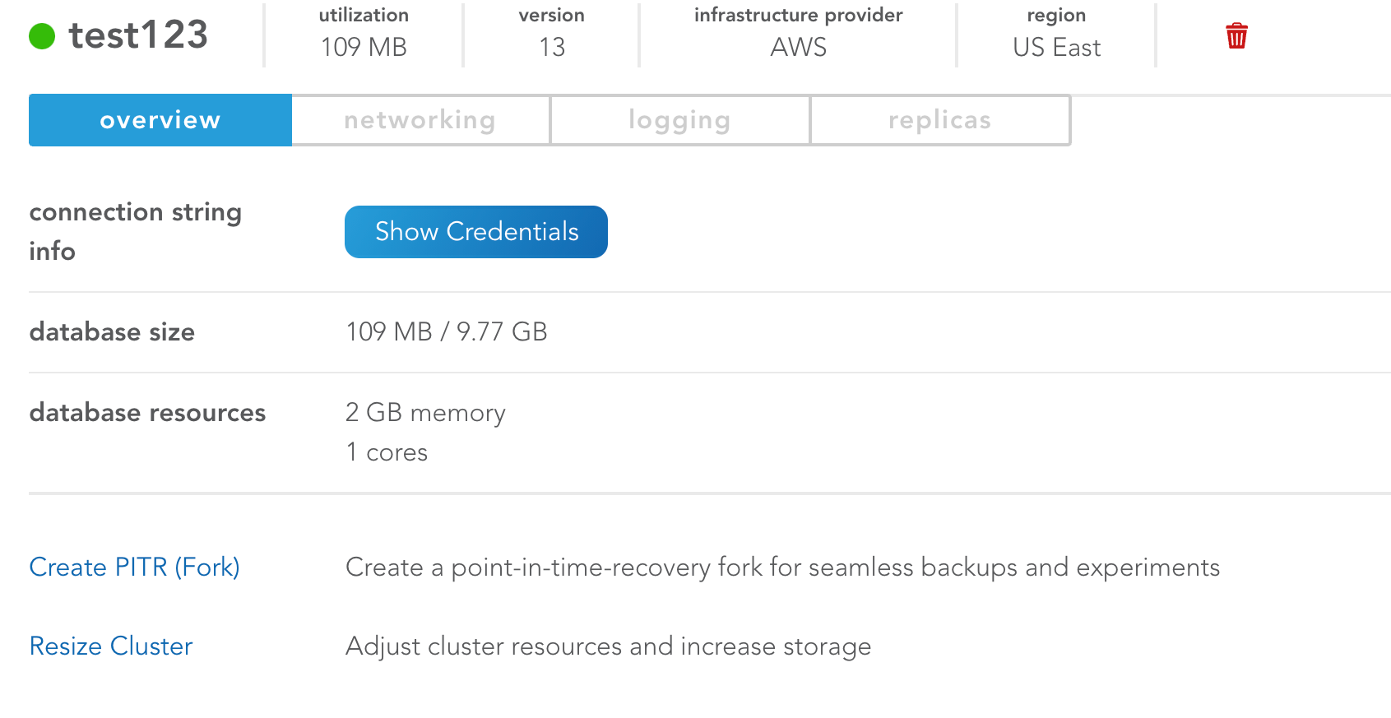
Task: Open the networking tab
Action: coord(420,120)
